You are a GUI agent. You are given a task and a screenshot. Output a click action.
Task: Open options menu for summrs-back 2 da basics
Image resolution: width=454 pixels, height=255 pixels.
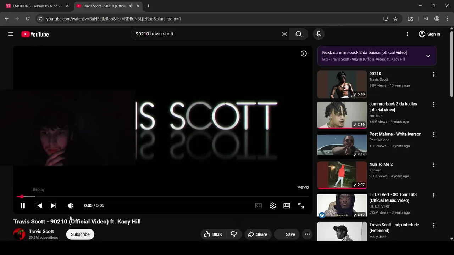click(433, 104)
